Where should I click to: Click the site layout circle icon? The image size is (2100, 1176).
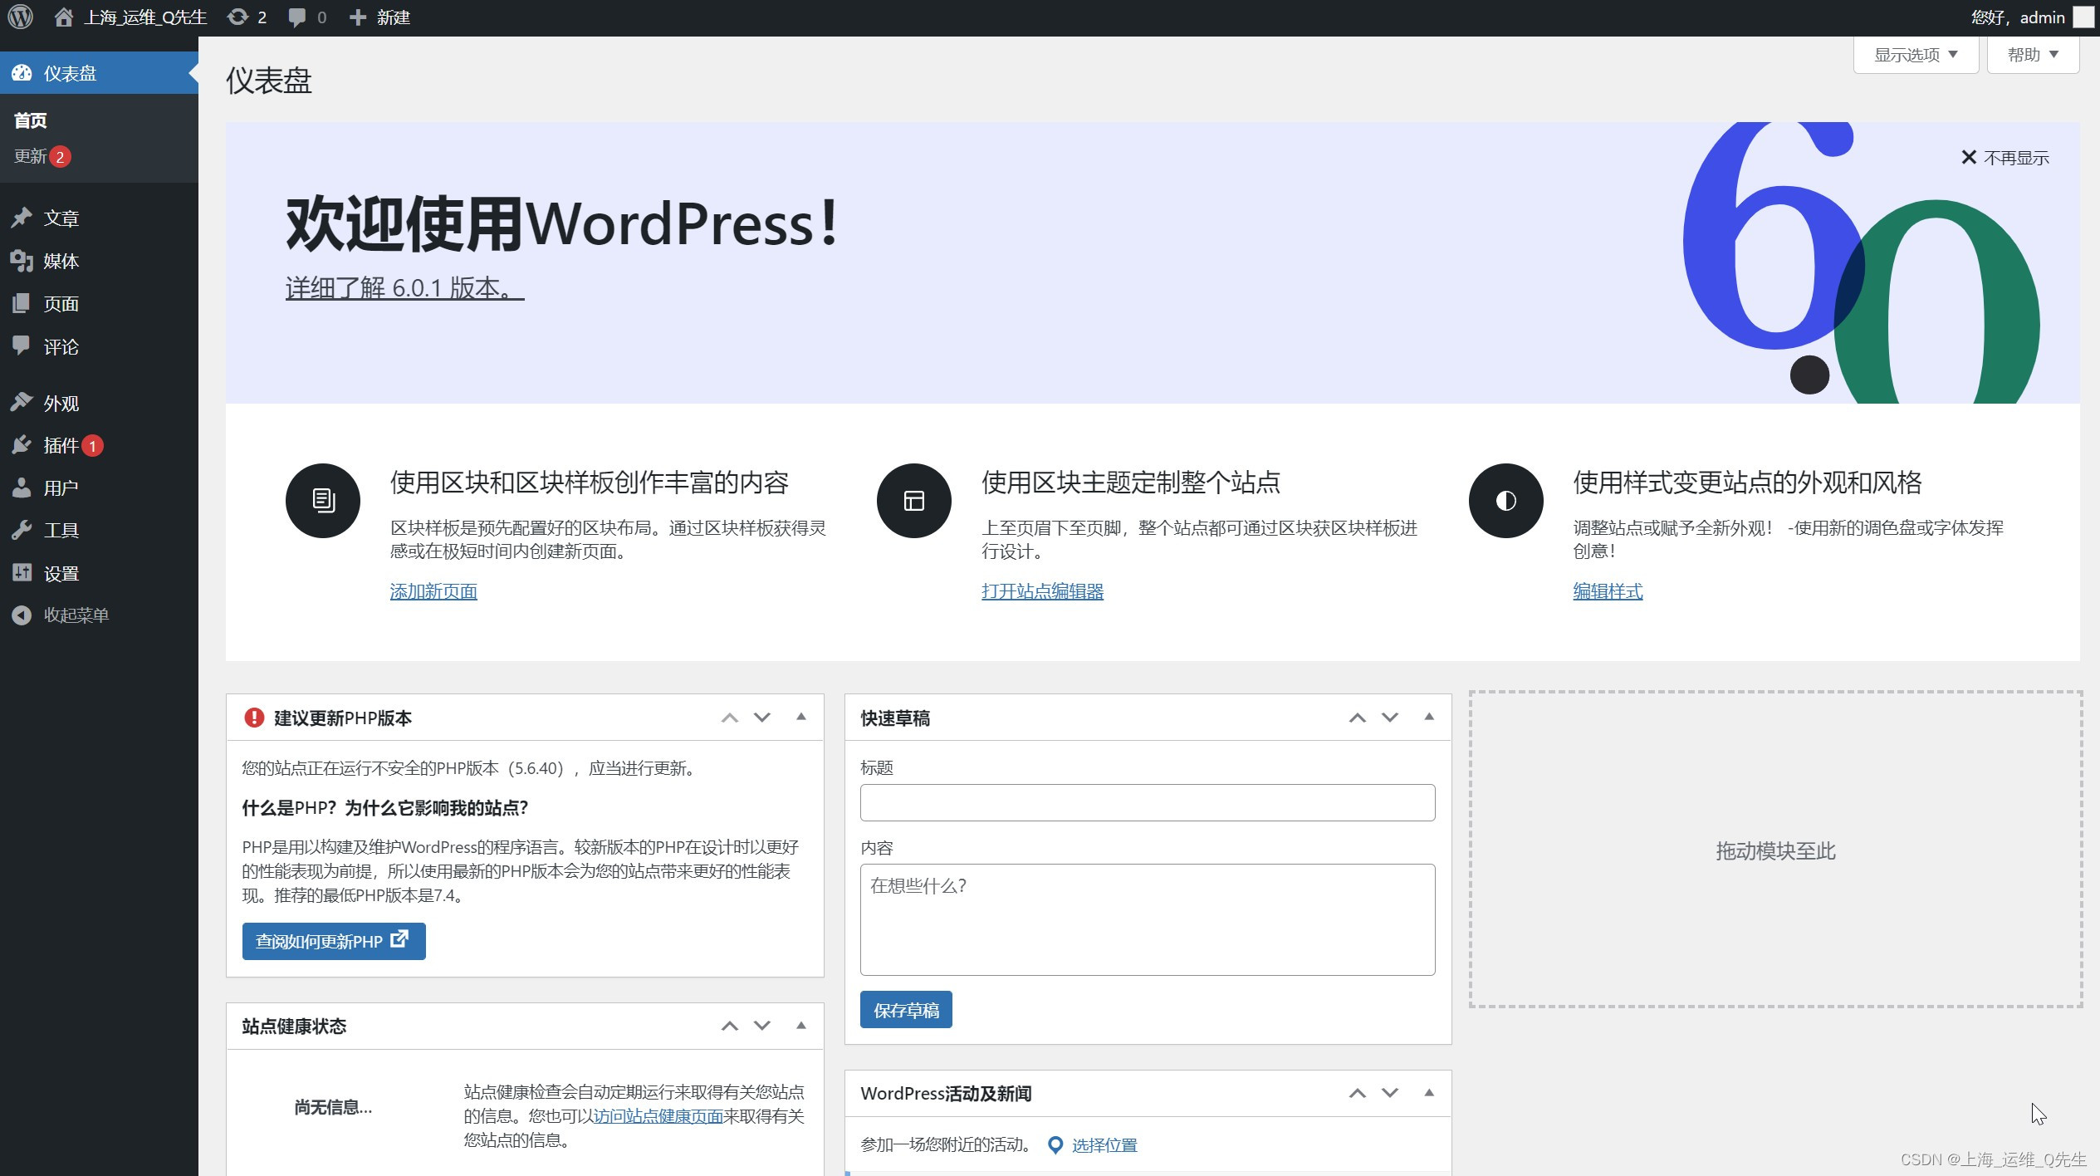click(x=914, y=501)
